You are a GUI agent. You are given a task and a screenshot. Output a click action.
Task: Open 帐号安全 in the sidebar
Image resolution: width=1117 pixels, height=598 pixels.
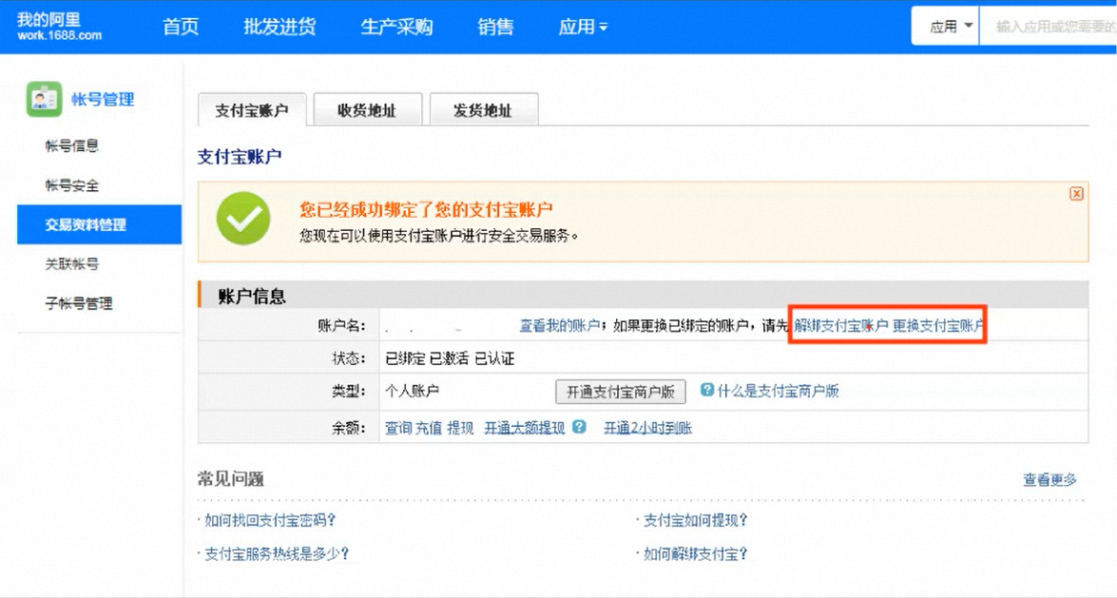[72, 185]
